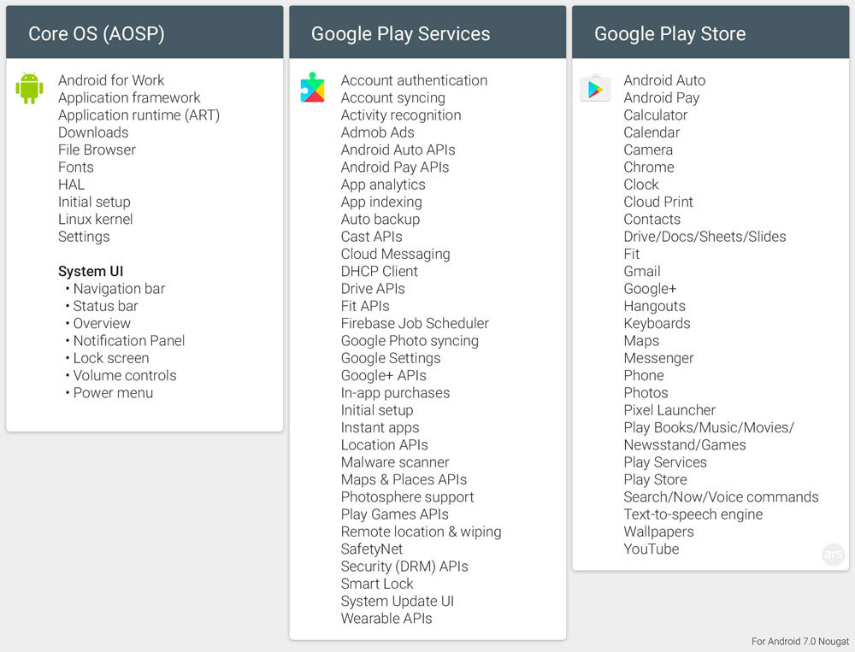Click Notification Panel bullet item
Viewport: 855px width, 652px height.
click(x=129, y=341)
